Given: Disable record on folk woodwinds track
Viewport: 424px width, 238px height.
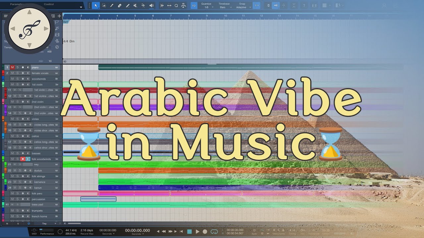Looking at the screenshot, I should pyautogui.click(x=23, y=159).
